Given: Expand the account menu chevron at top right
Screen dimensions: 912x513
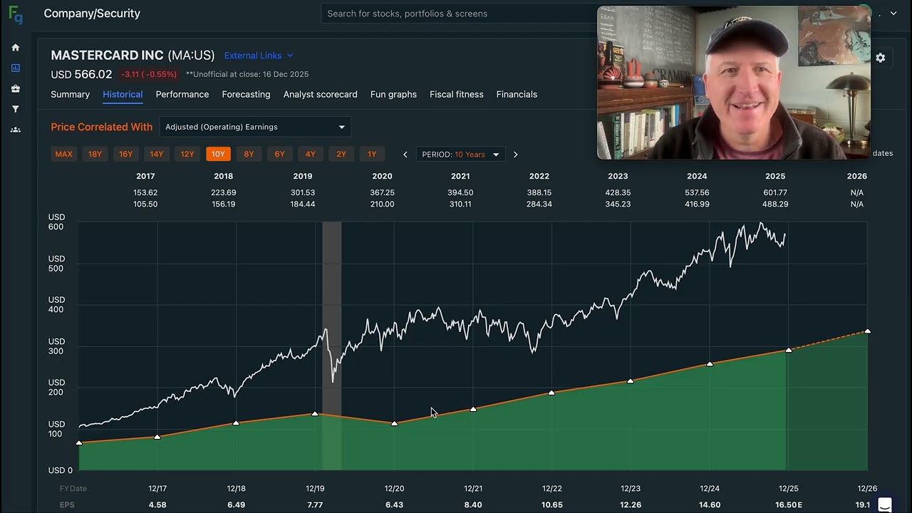Looking at the screenshot, I should tap(893, 14).
